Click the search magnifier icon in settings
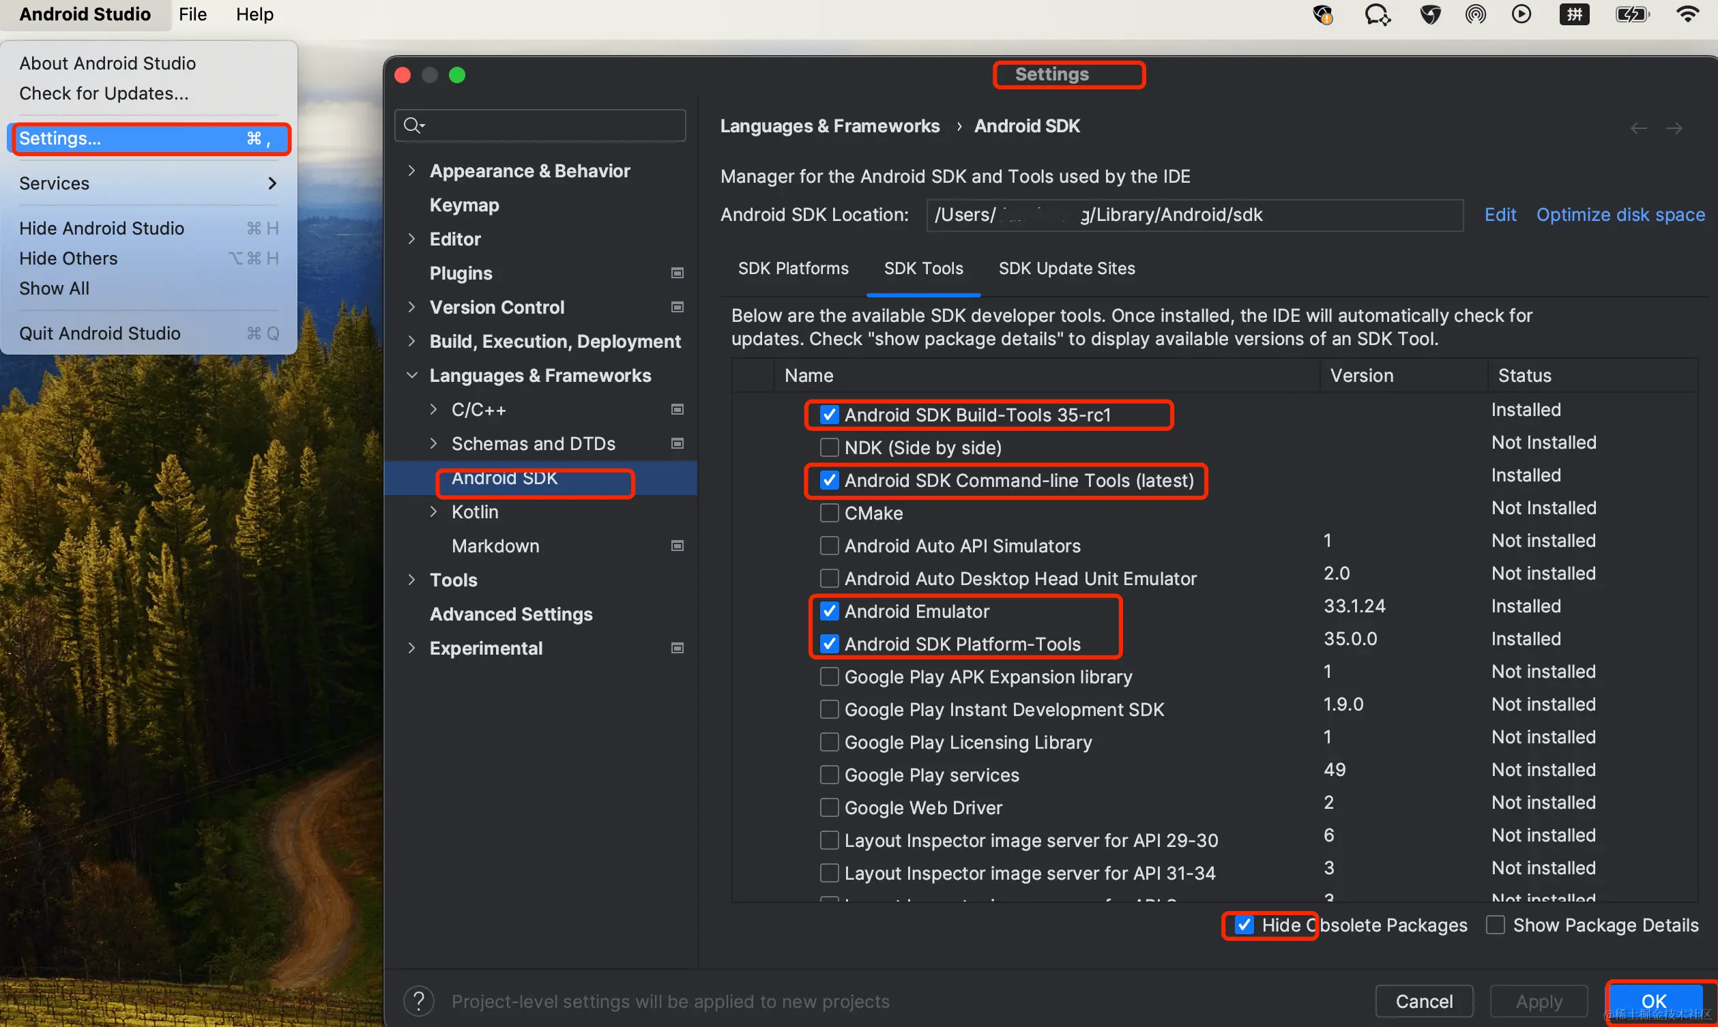The image size is (1718, 1027). (x=413, y=125)
